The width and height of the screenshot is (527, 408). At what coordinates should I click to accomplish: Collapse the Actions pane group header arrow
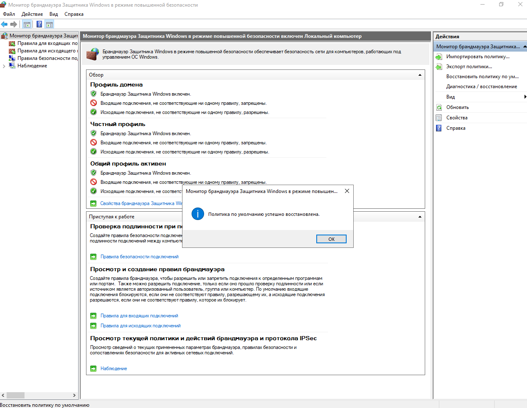pos(525,47)
